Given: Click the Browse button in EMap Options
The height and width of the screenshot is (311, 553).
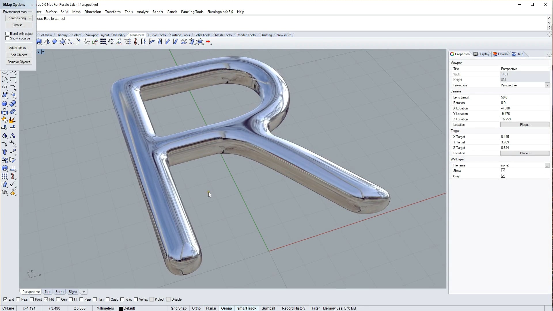Looking at the screenshot, I should coord(18,25).
